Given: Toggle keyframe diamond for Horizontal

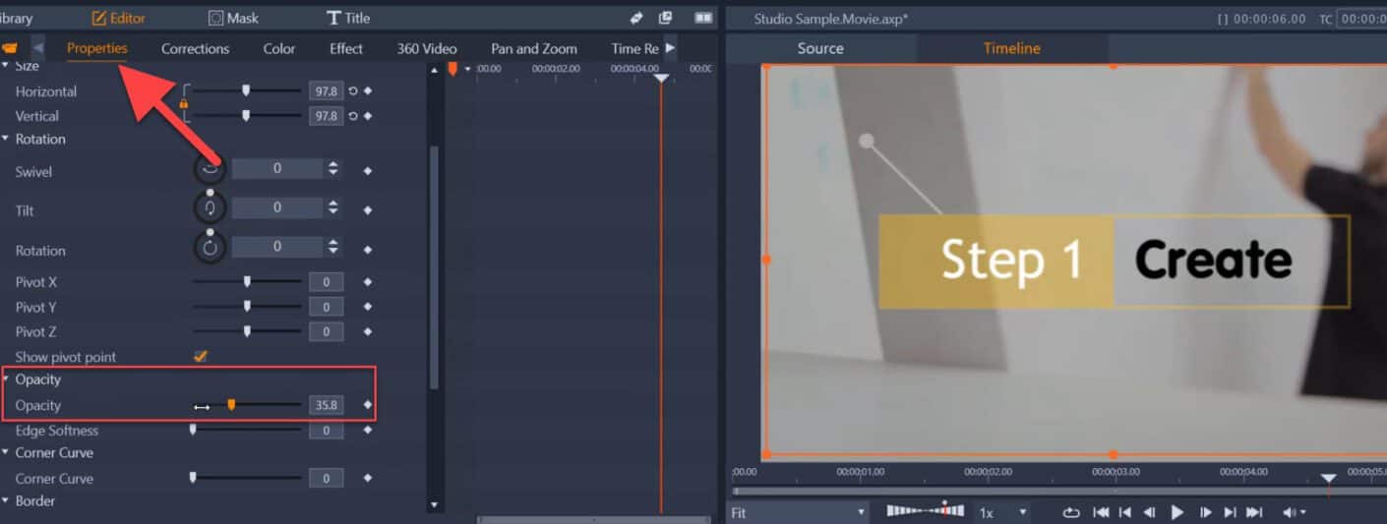Looking at the screenshot, I should (368, 91).
